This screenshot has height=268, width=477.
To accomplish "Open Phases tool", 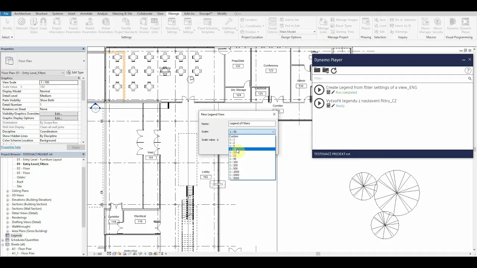I will 366,24.
